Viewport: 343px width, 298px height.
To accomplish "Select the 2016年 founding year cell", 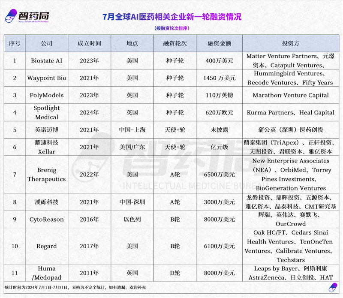I will coord(90,219).
